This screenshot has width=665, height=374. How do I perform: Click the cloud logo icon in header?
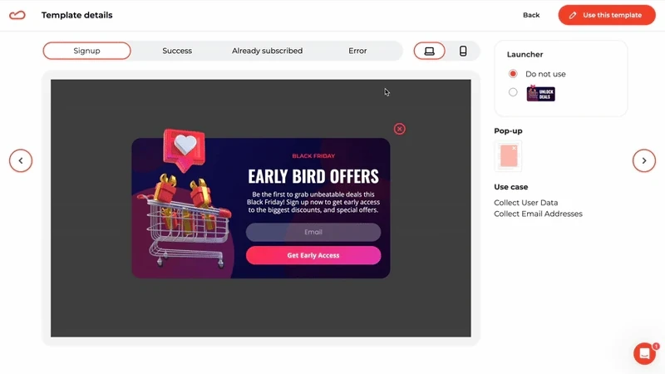click(x=17, y=15)
